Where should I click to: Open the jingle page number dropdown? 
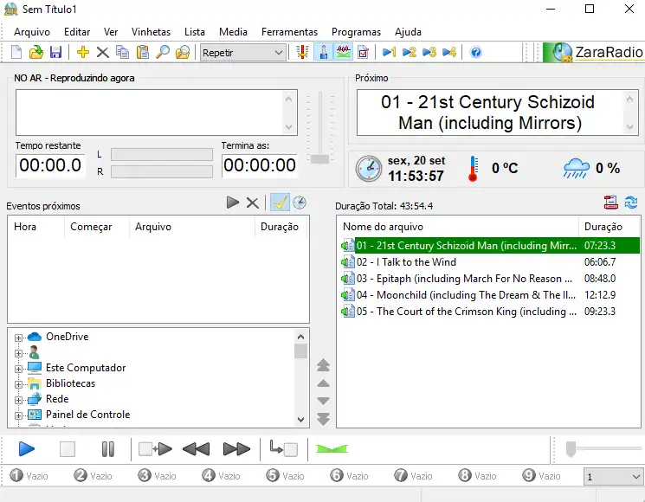612,477
